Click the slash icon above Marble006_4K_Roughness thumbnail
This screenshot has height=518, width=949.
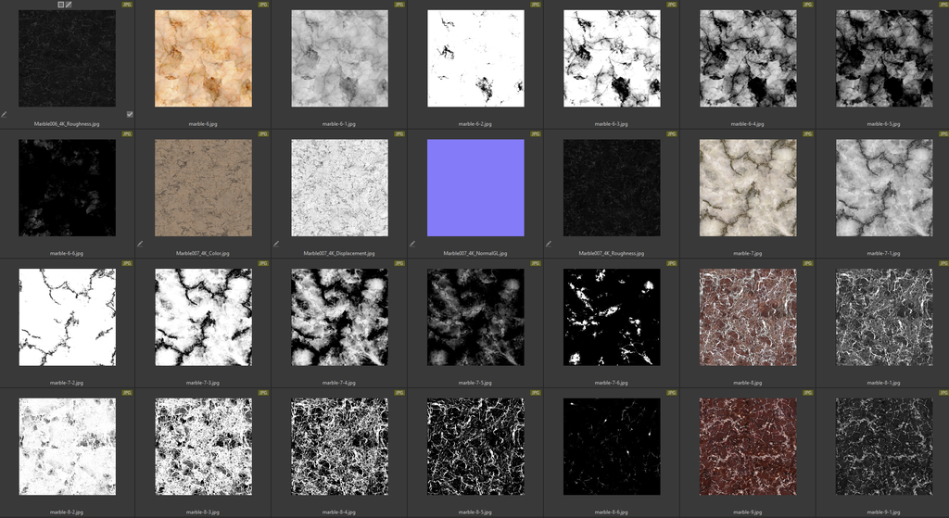69,5
